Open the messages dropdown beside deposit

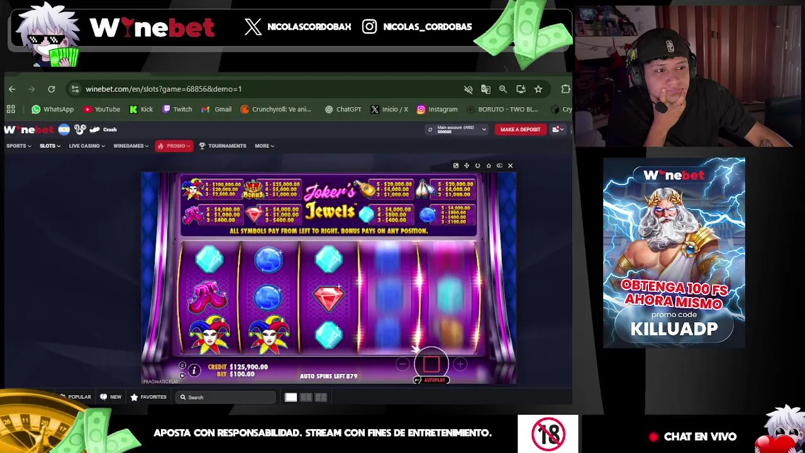point(557,130)
